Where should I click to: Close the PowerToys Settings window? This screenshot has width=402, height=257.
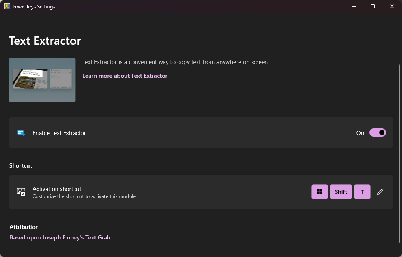click(392, 6)
